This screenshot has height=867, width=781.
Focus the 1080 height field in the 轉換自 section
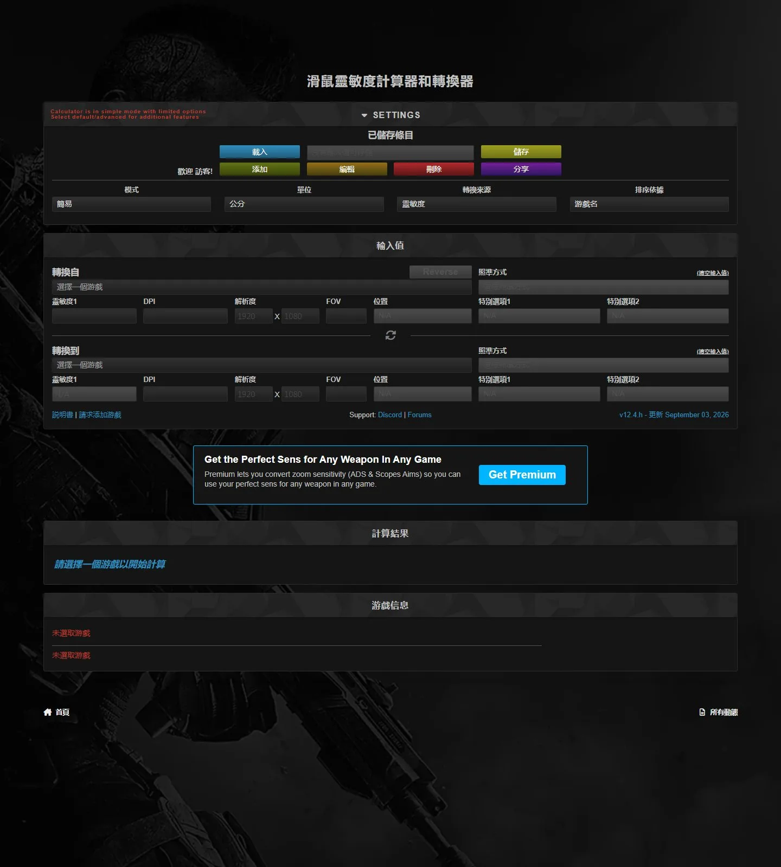(x=300, y=316)
